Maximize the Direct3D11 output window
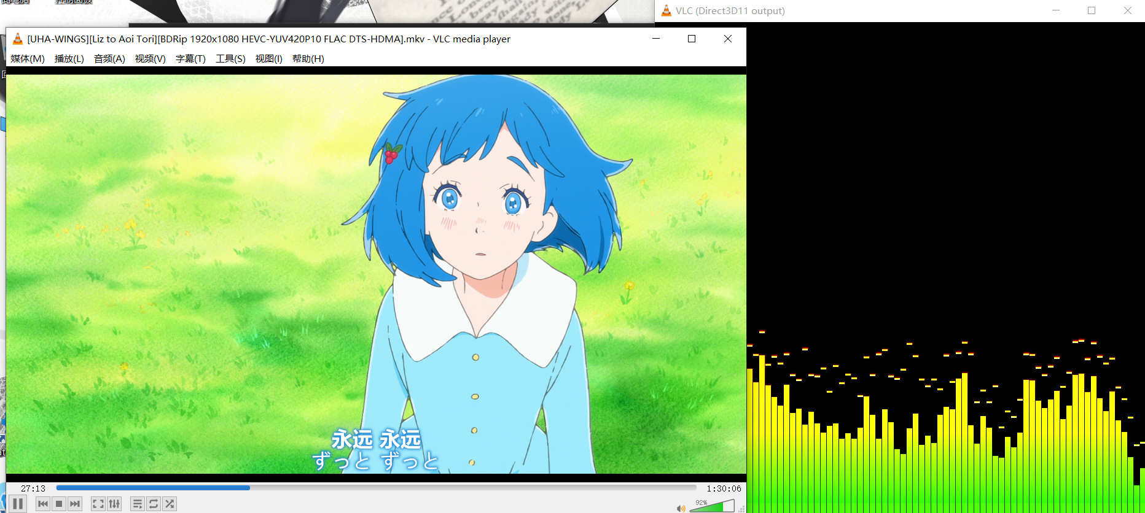 (x=1092, y=10)
